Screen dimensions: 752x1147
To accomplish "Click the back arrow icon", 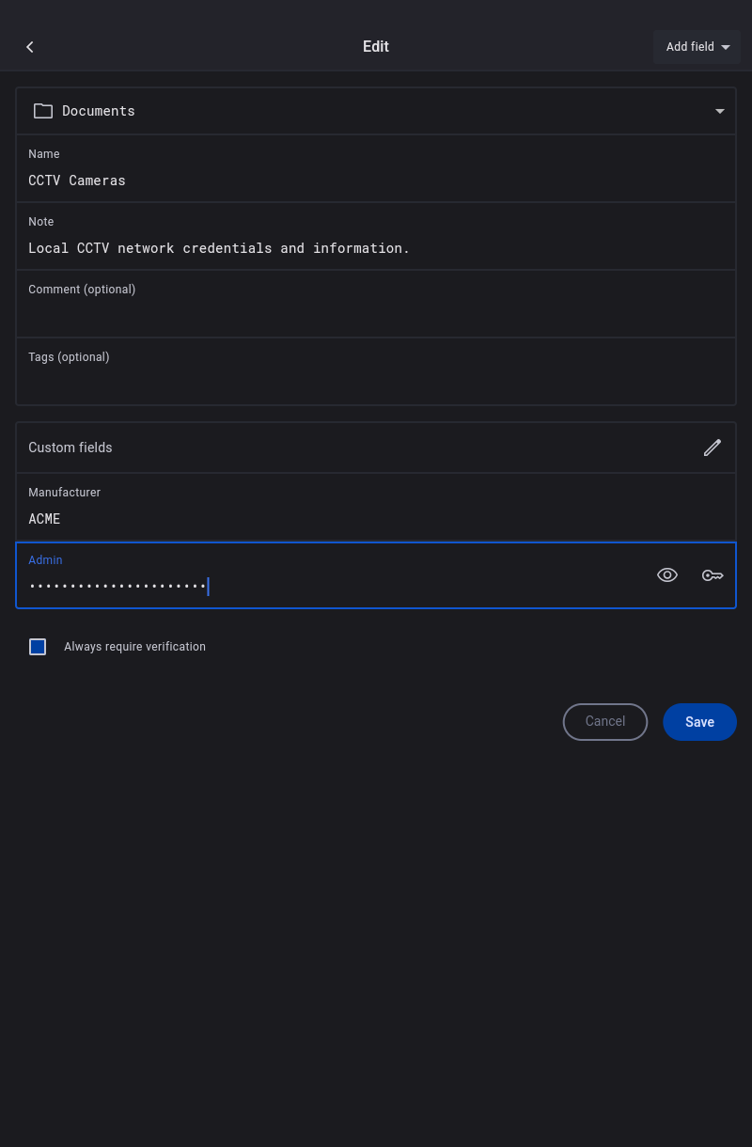I will tap(30, 47).
